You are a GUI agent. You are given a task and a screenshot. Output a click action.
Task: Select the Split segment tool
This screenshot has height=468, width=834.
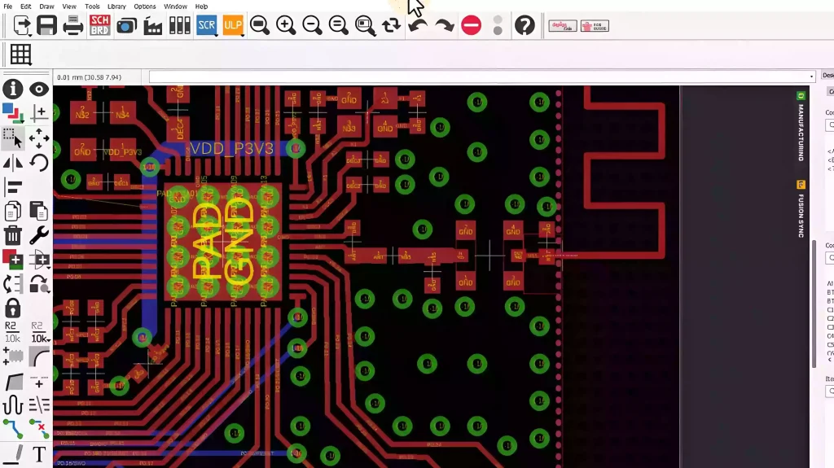pos(13,381)
